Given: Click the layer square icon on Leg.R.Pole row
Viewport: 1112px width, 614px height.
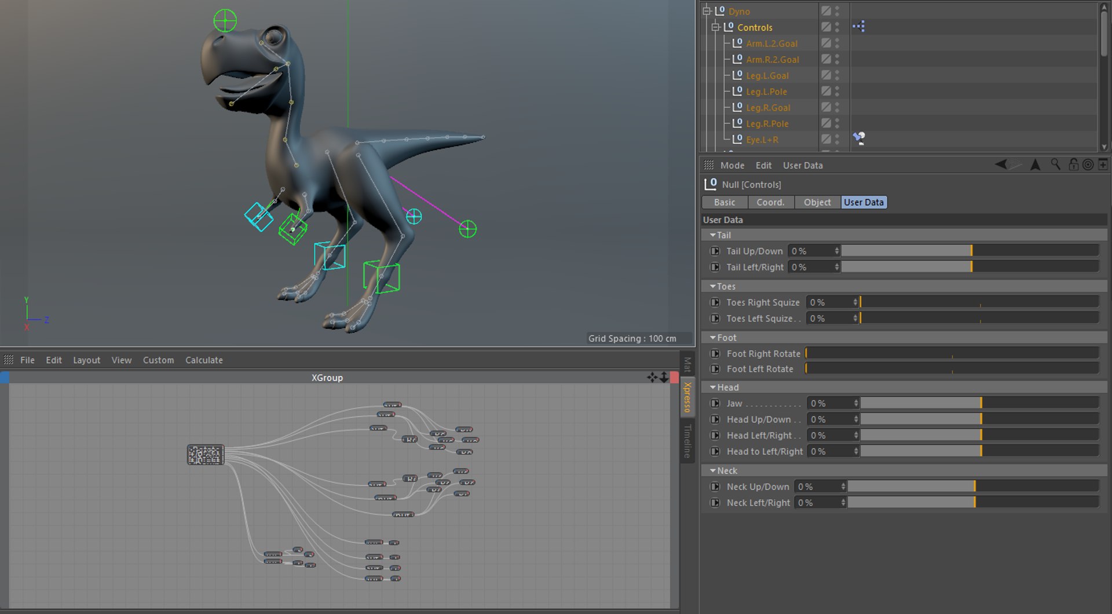Looking at the screenshot, I should click(x=826, y=123).
